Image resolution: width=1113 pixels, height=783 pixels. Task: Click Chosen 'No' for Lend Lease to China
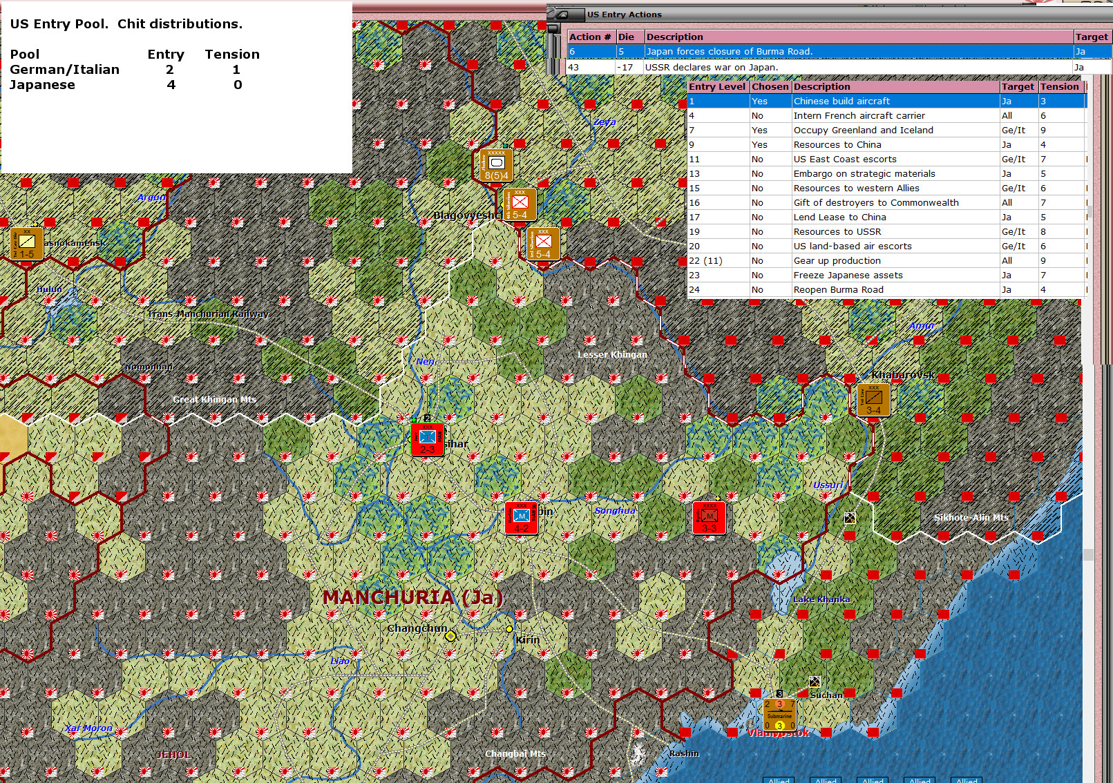tap(770, 217)
